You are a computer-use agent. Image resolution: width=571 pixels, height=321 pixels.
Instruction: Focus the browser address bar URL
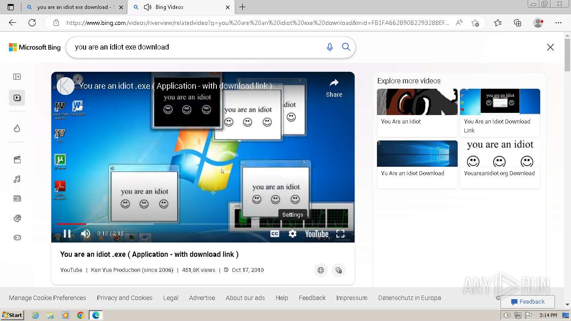coord(257,23)
